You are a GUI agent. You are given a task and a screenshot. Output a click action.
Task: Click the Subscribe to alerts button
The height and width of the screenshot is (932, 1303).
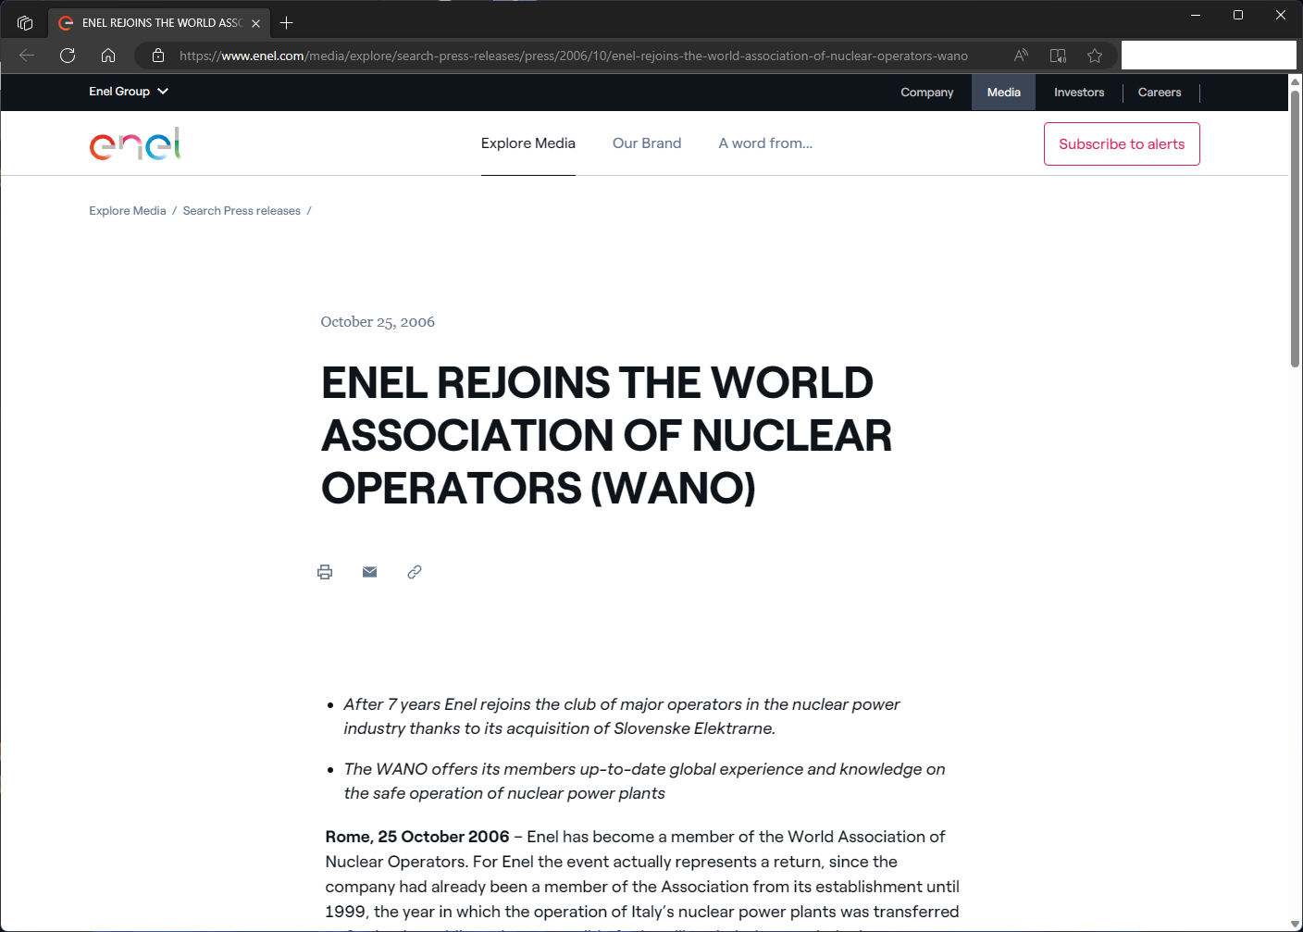tap(1122, 144)
